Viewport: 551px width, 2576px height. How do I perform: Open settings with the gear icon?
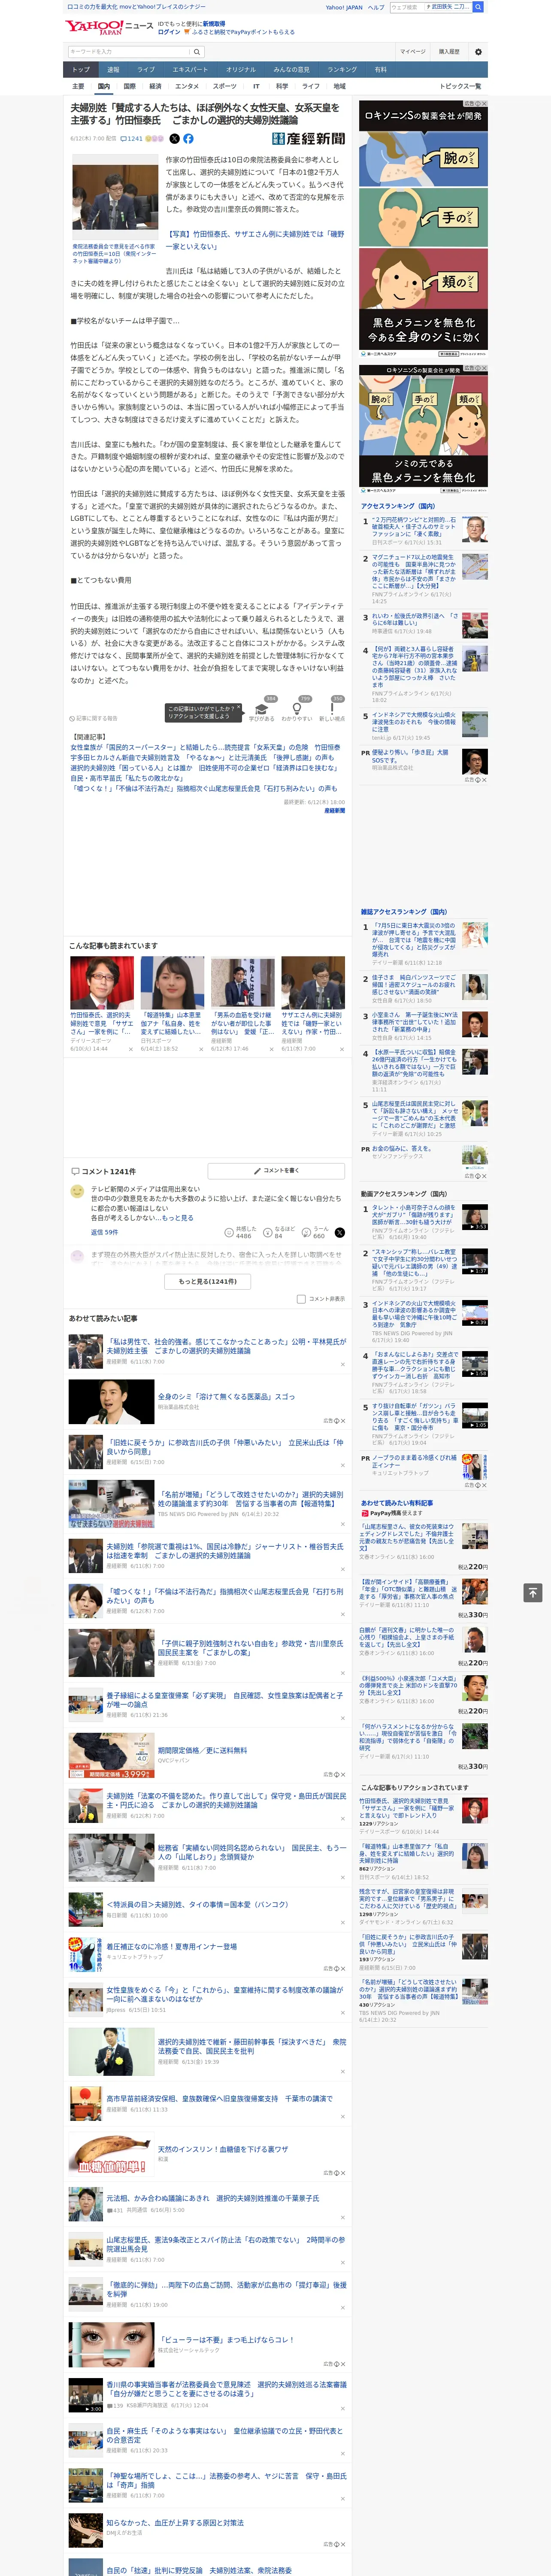coord(478,52)
